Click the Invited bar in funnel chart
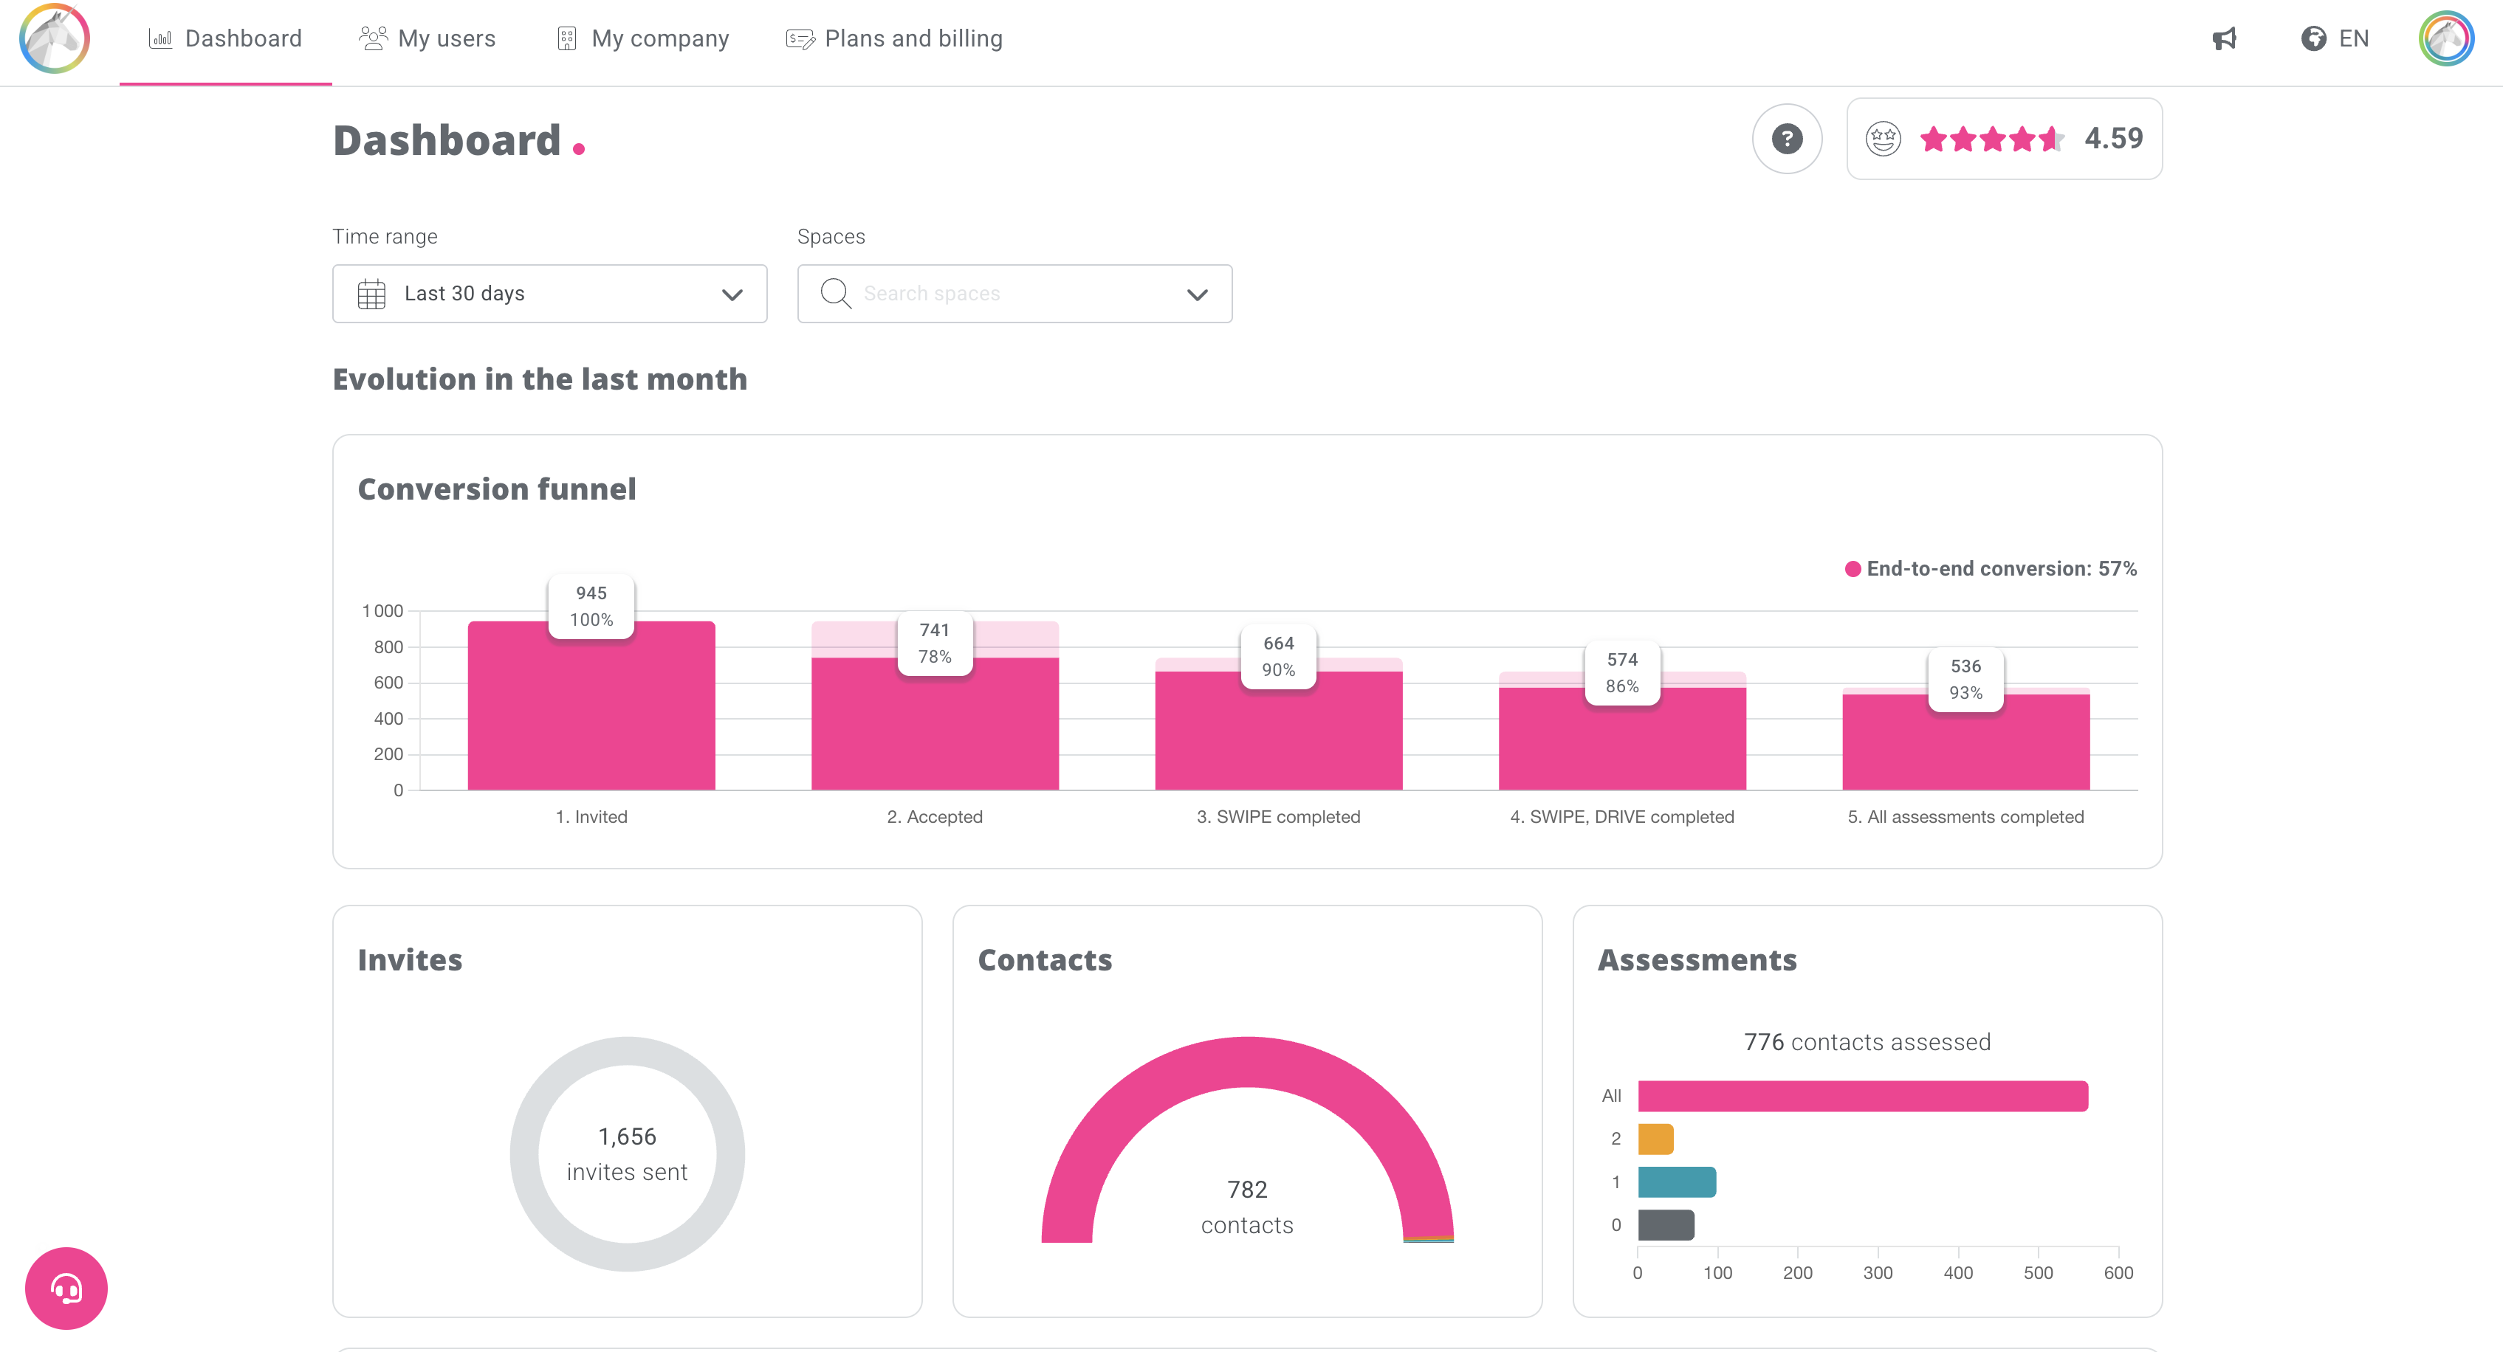 coord(591,719)
